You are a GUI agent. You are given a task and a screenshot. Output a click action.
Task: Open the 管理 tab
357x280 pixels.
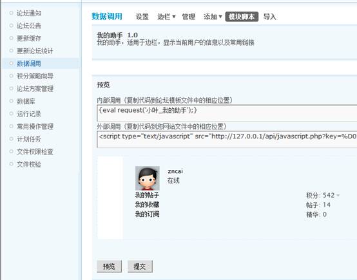point(189,17)
